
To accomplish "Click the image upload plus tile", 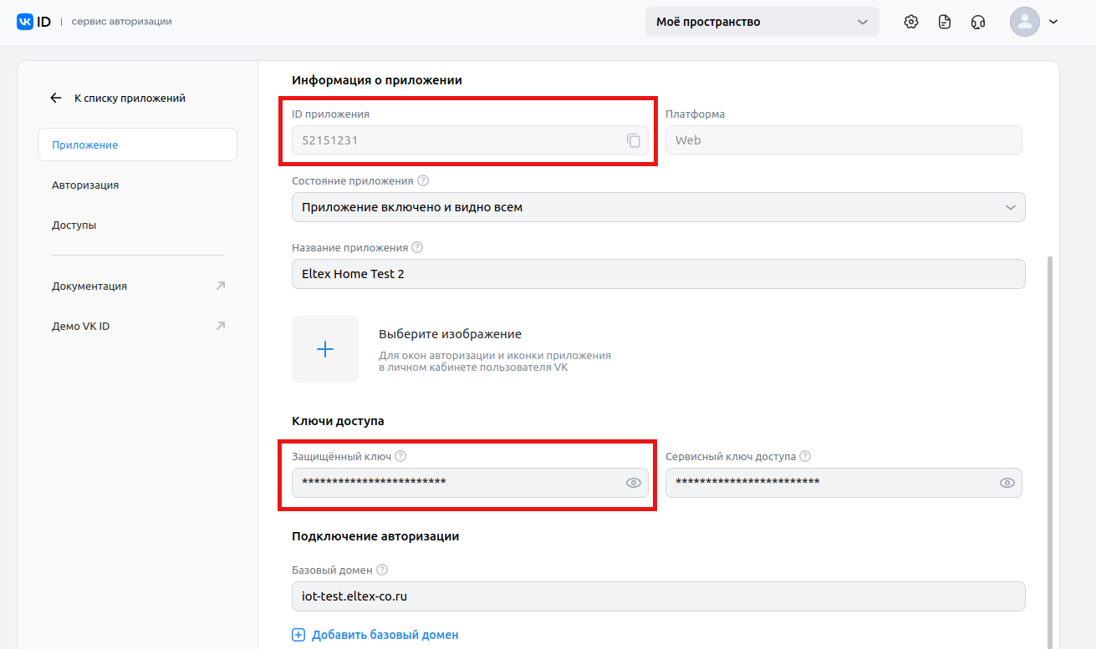I will tap(325, 349).
